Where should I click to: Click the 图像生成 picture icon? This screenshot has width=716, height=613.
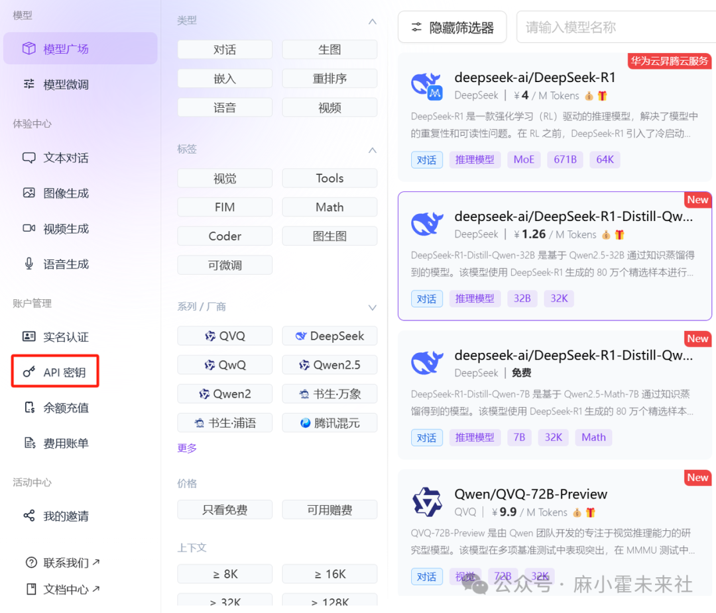pyautogui.click(x=29, y=193)
